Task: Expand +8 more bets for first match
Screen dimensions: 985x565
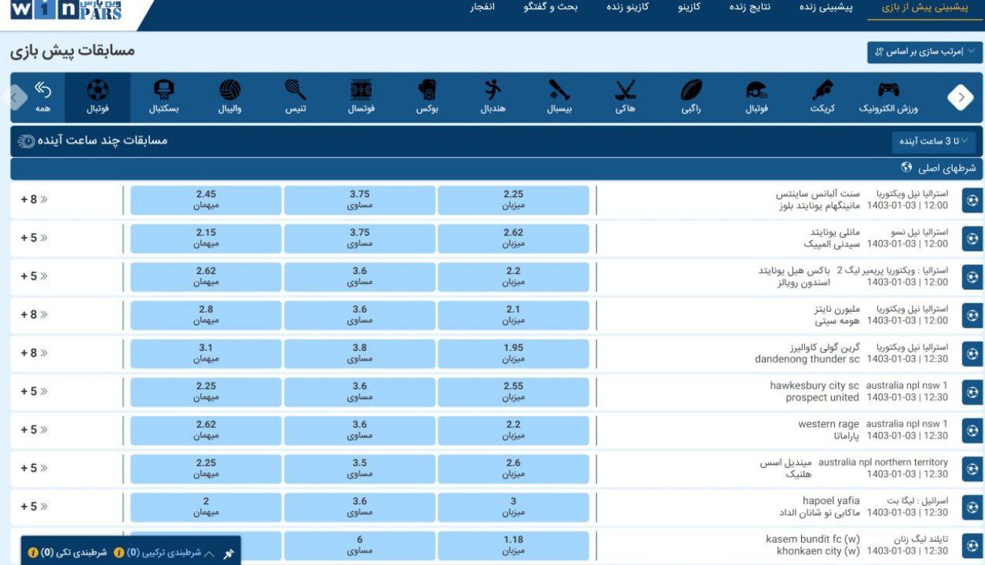Action: point(34,199)
